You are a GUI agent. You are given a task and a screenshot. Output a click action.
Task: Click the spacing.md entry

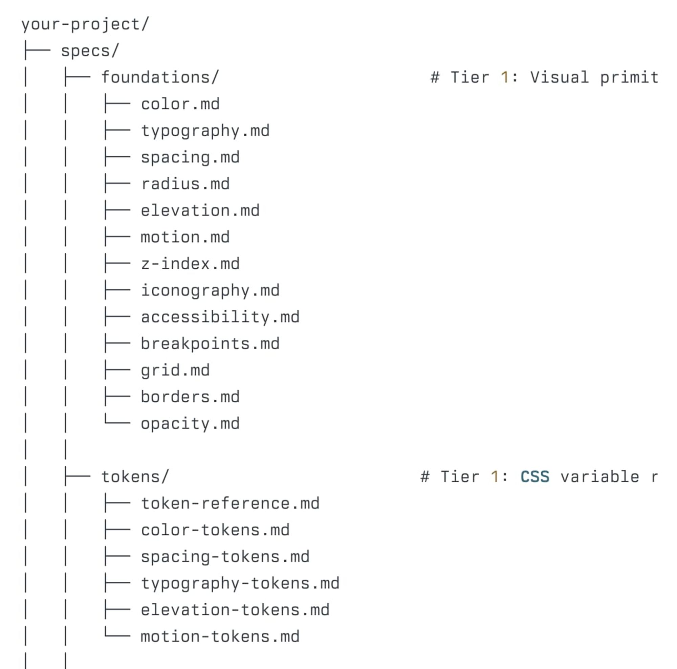coord(190,158)
